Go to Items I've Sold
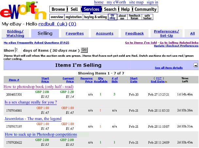The image size is (199, 148). click(141, 43)
